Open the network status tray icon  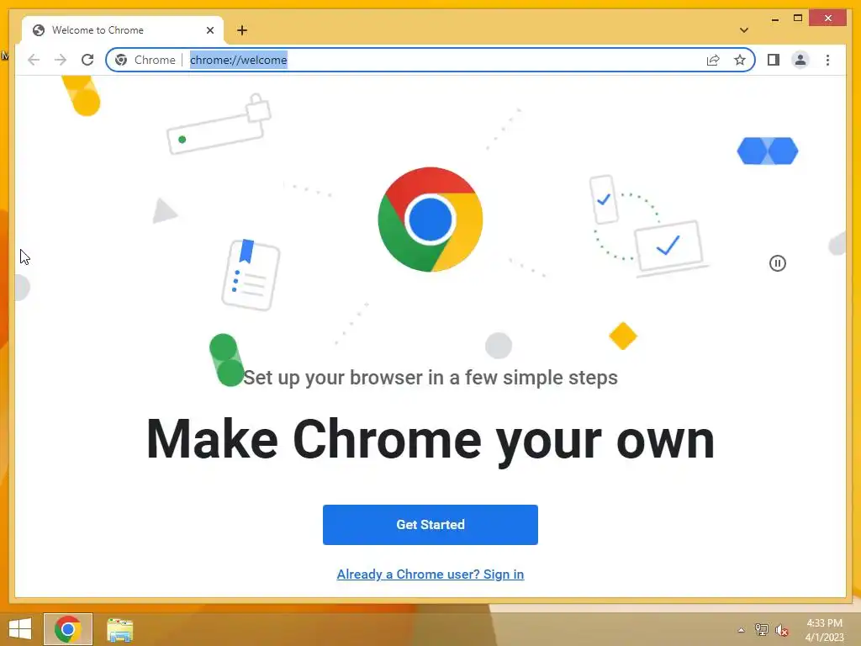(762, 629)
